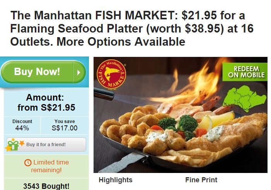
Task: Click the 3543 Bought counter
Action: 46,186
